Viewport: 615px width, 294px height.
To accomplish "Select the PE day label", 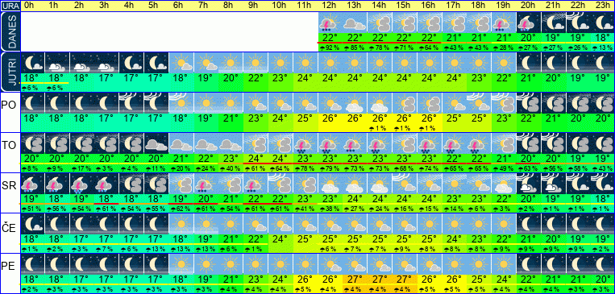I will [9, 267].
